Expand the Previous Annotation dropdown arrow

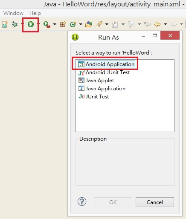pos(139,24)
